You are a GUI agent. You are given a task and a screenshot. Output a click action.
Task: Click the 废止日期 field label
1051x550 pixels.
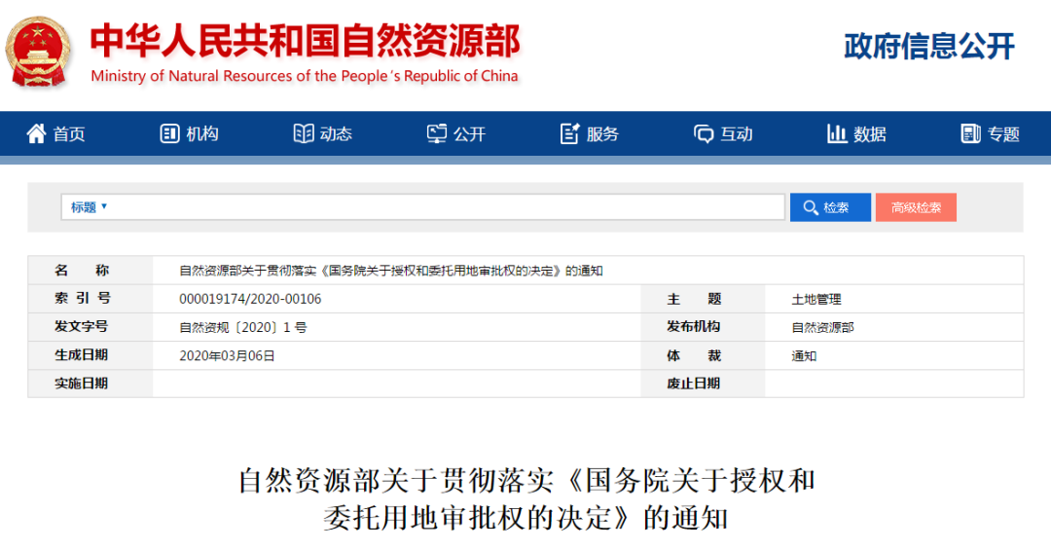tap(693, 383)
